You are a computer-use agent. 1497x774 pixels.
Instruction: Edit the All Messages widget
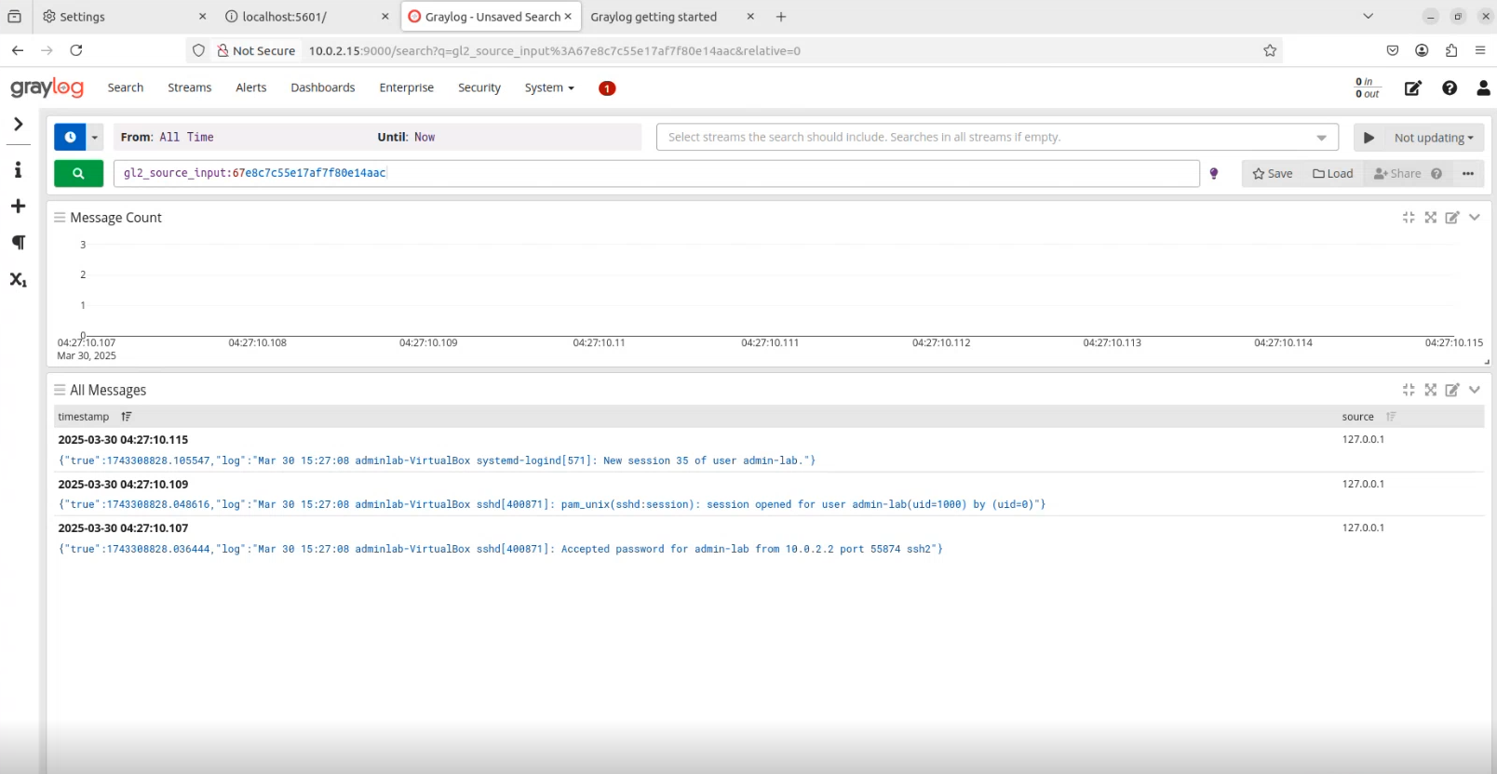click(x=1452, y=390)
